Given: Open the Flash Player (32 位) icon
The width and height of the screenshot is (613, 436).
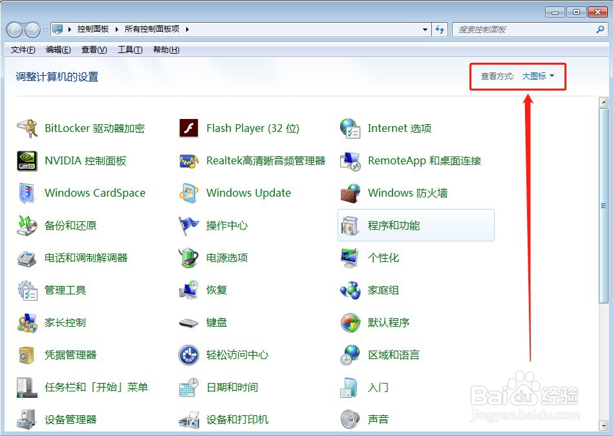Looking at the screenshot, I should [x=188, y=128].
